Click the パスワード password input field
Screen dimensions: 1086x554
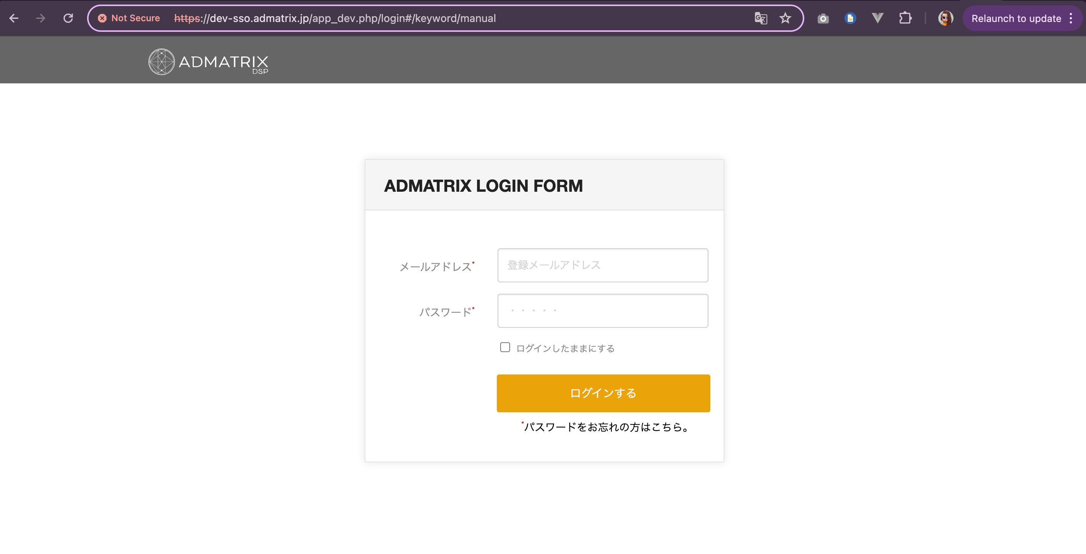(602, 311)
